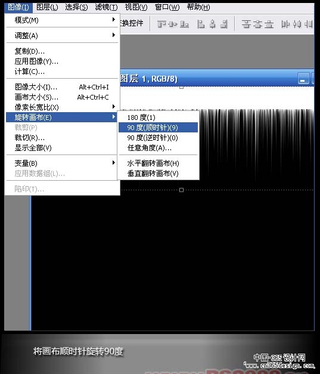Screen dimensions: 320x374
Task: Click the align bottom edges icon
Action: 184,24
